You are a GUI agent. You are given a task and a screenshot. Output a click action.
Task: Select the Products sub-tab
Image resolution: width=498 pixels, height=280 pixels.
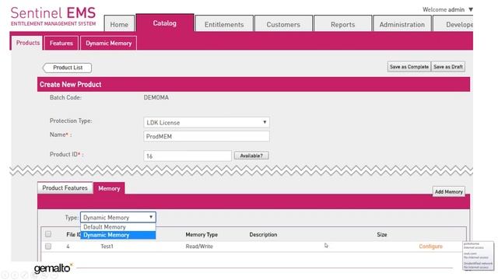click(x=28, y=43)
